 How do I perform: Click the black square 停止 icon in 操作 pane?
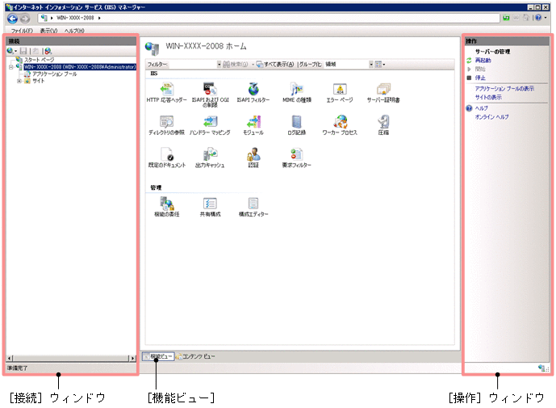[x=469, y=78]
